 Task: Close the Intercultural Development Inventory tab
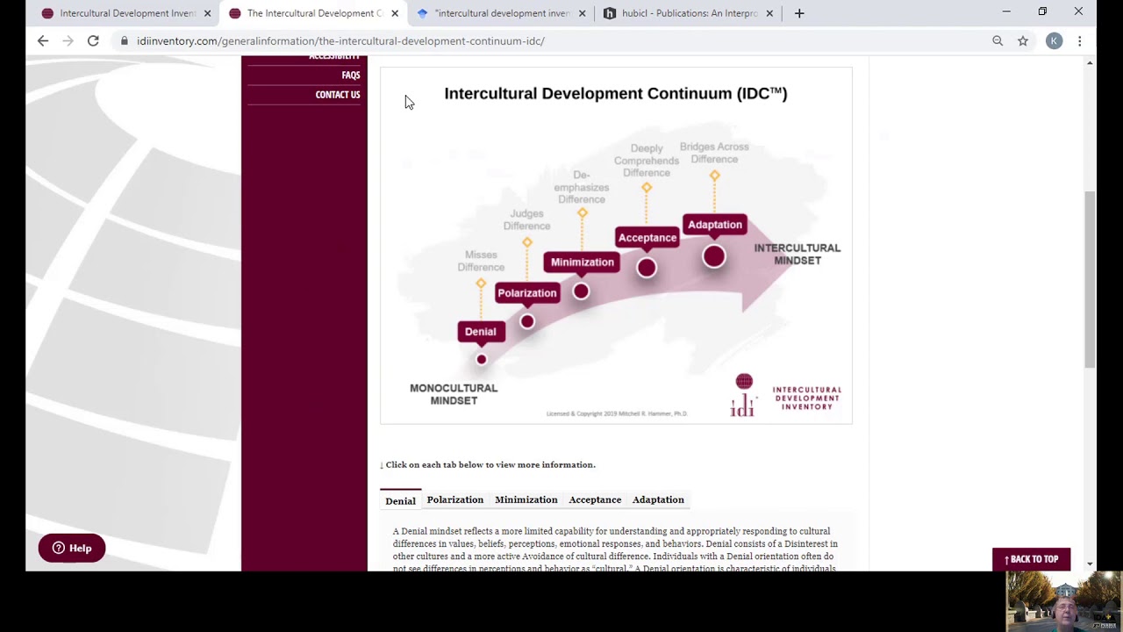[208, 13]
